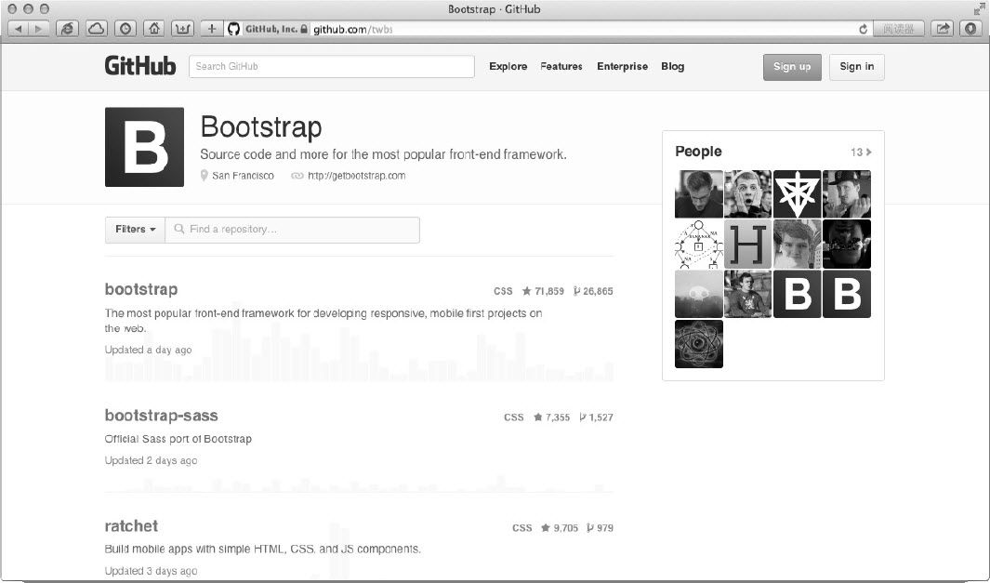Viewport: 990px width, 583px height.
Task: Click the GitHub octocat favicon in the address bar
Action: (233, 29)
